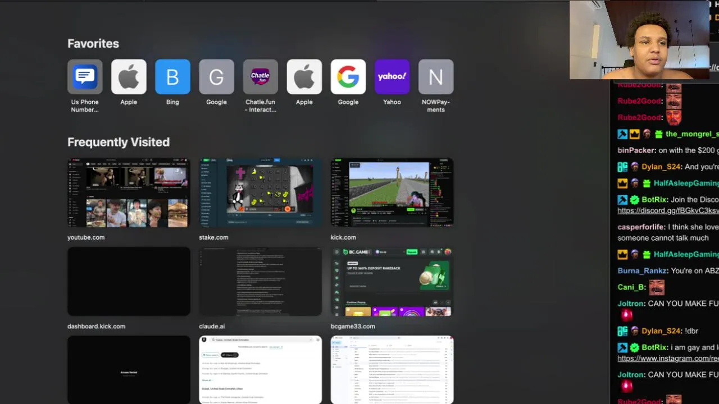Open the Bing favorite icon
This screenshot has width=719, height=404.
tap(172, 77)
